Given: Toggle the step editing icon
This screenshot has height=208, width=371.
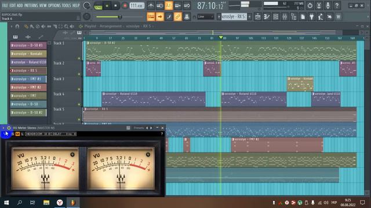Looking at the screenshot, I should 169,17.
